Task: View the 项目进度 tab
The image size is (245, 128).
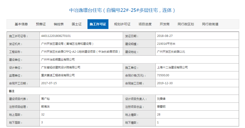Action: (x=145, y=24)
